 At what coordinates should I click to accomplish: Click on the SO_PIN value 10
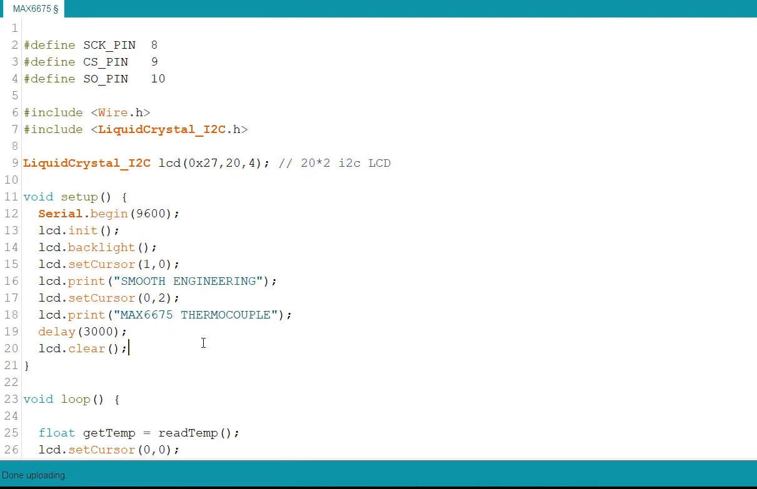tap(158, 79)
